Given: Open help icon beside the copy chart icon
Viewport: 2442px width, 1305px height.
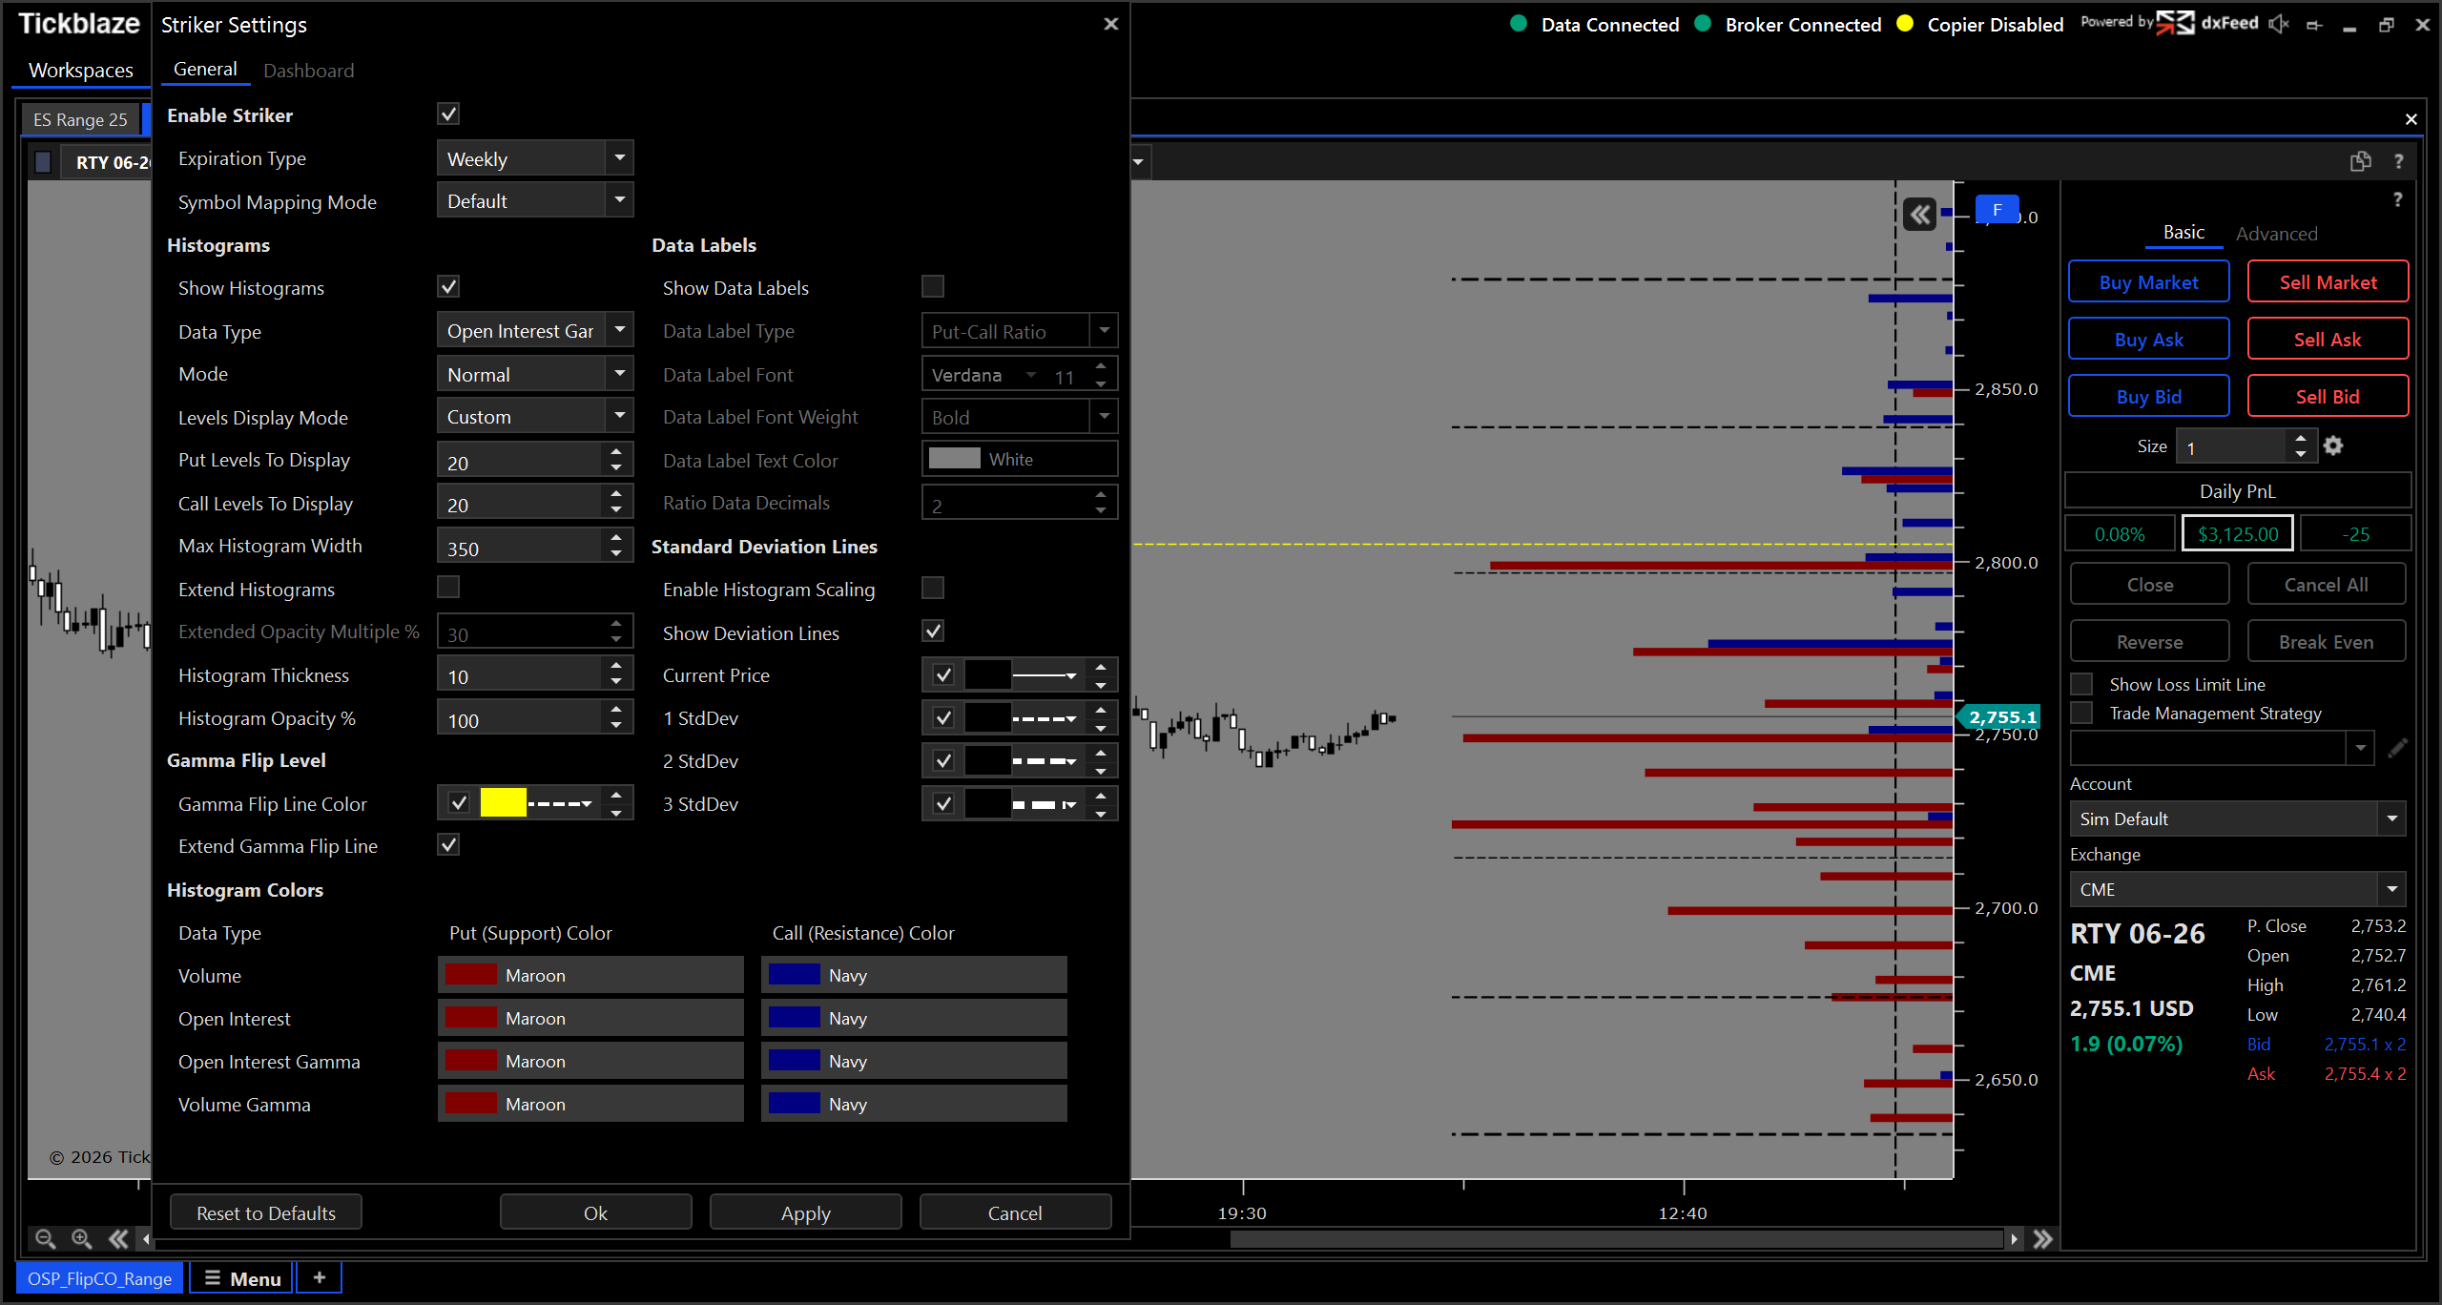Looking at the screenshot, I should [2398, 161].
